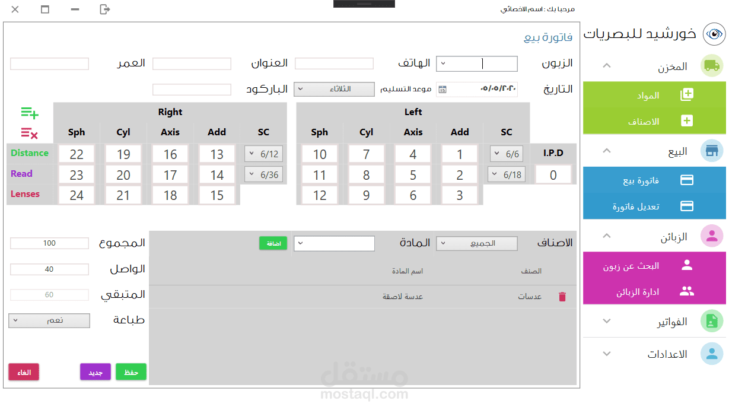Click the المتبقي remaining field showing 60

pos(49,295)
